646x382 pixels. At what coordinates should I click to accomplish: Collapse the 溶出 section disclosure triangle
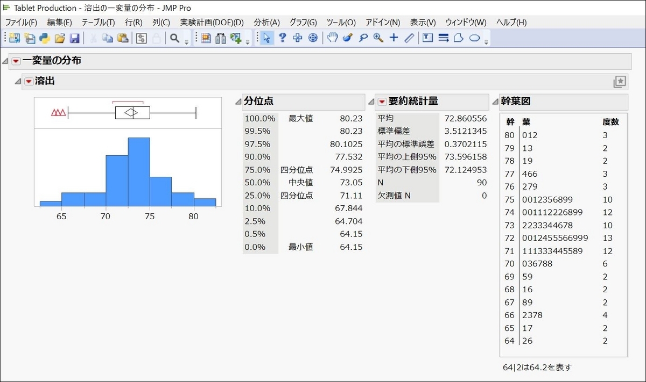click(x=18, y=82)
